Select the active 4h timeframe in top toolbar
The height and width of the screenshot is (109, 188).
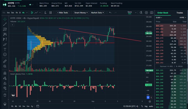pos(23,13)
